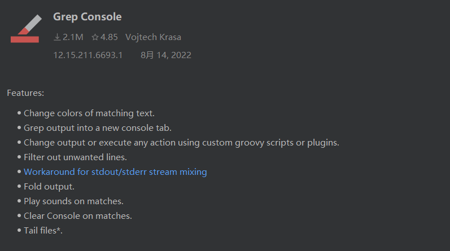Click the download count arrow icon
This screenshot has height=251, width=450.
coord(57,37)
